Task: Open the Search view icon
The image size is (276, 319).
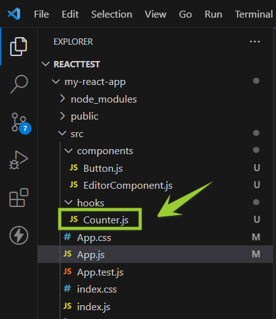Action: [x=19, y=84]
